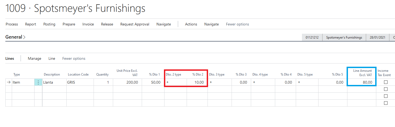
Task: Click the Description cell Llanta
Action: (x=54, y=82)
